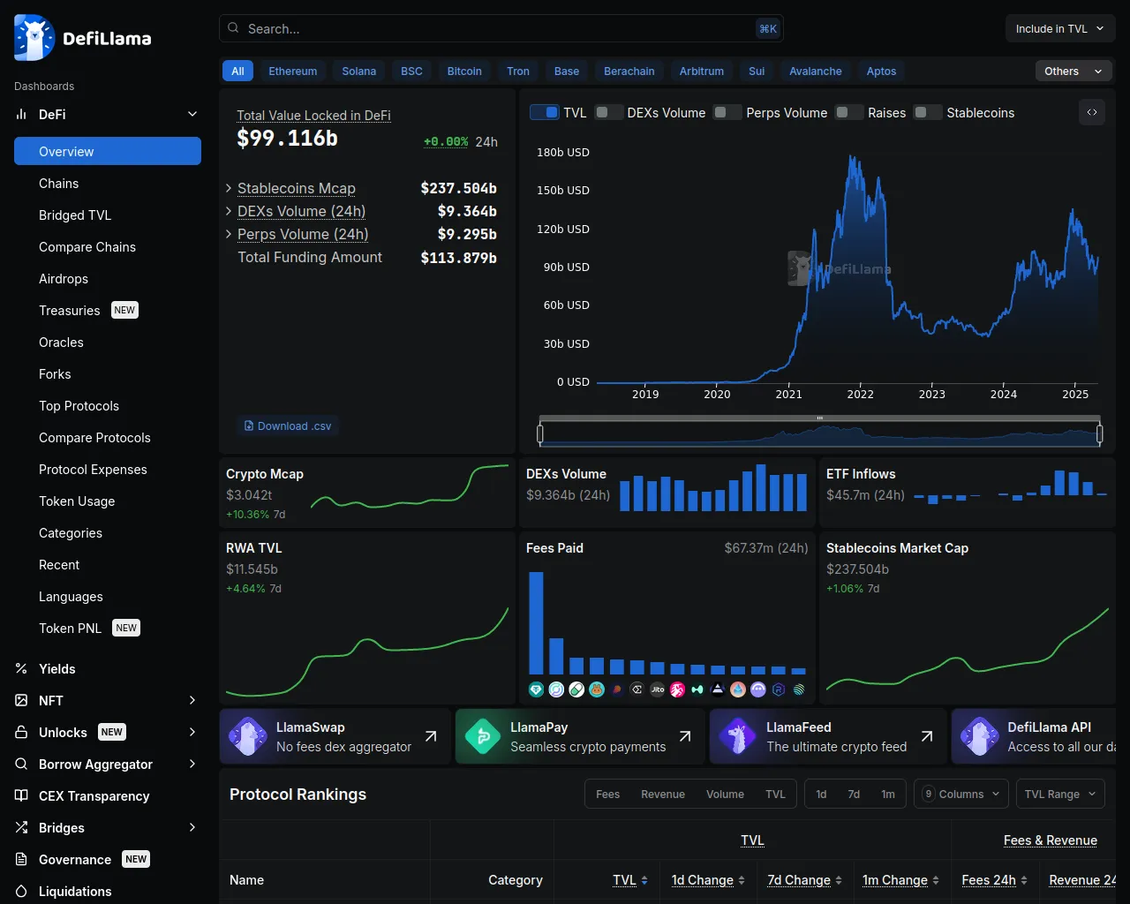Turn off the TVL chart toggle
Screen dimensions: 1130x904
[544, 113]
